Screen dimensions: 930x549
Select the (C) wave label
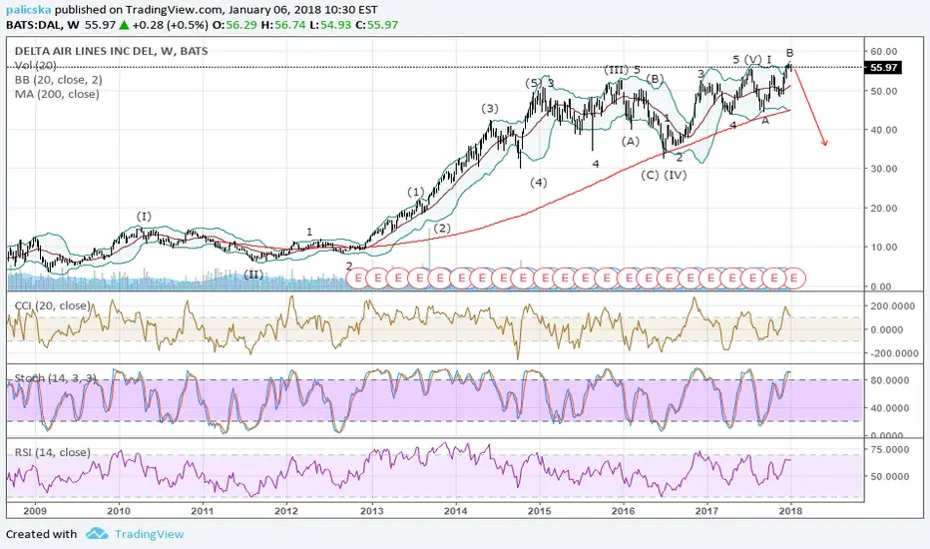[650, 175]
